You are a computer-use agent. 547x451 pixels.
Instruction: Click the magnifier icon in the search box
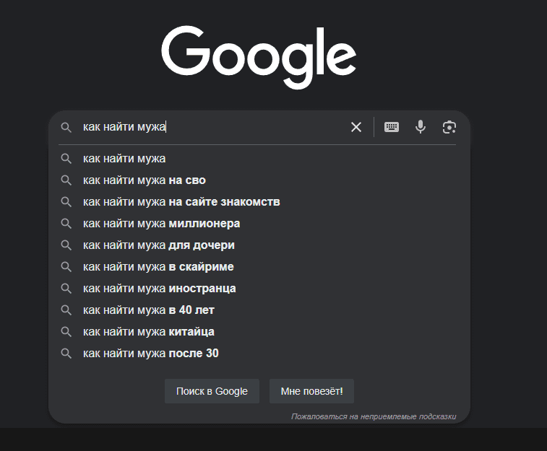66,127
